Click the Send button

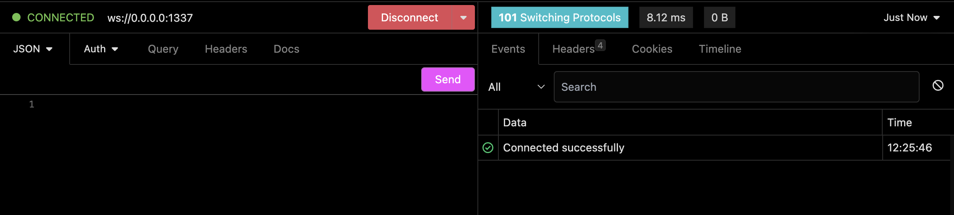click(x=448, y=79)
